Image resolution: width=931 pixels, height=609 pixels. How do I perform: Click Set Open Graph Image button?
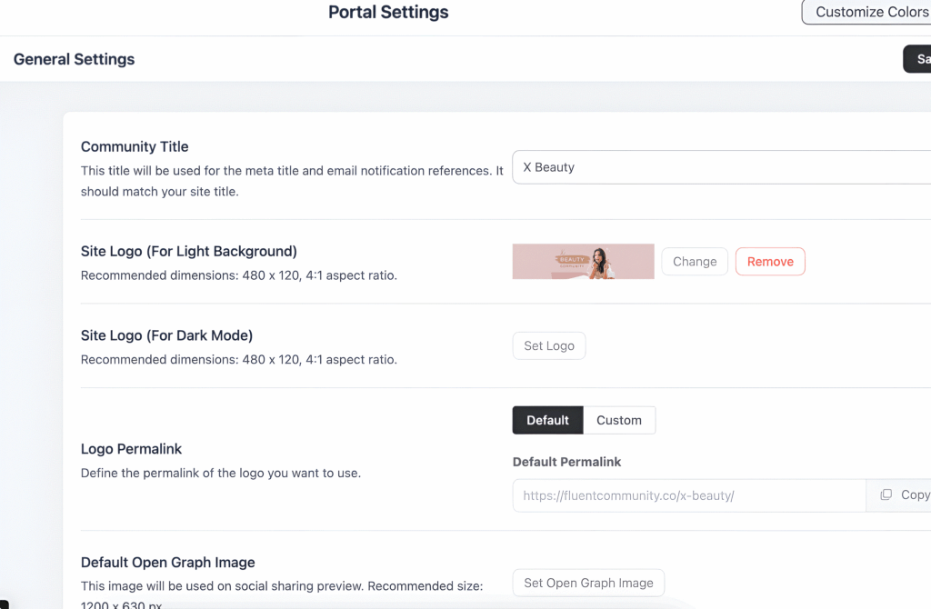588,583
